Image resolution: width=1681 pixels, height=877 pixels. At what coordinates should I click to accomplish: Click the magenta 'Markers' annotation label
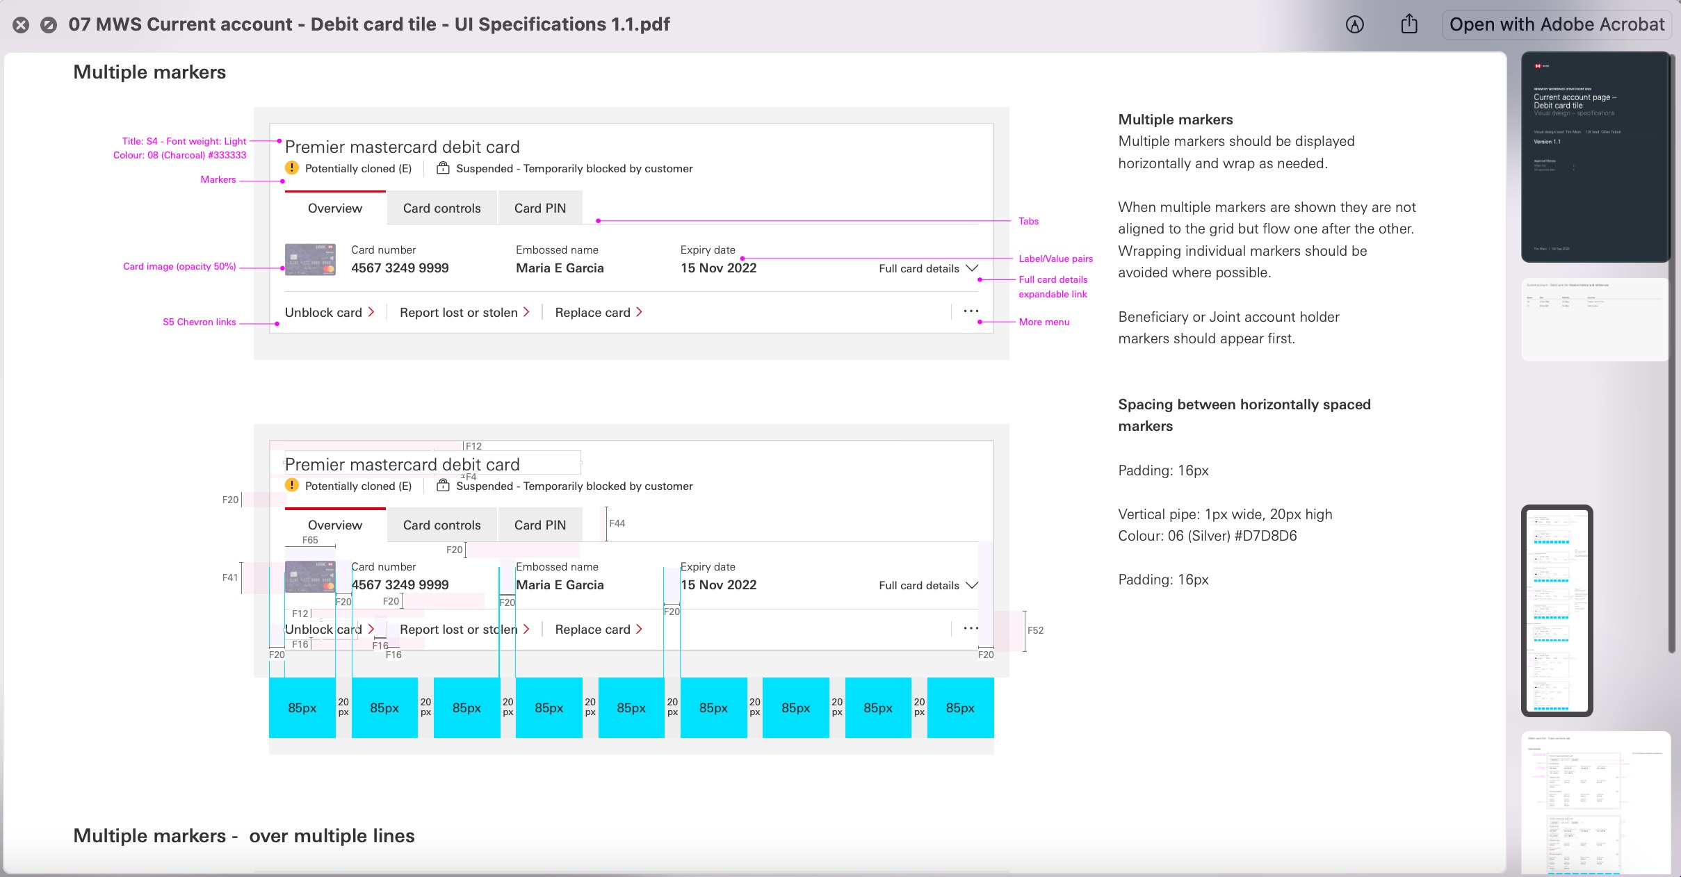pyautogui.click(x=218, y=179)
